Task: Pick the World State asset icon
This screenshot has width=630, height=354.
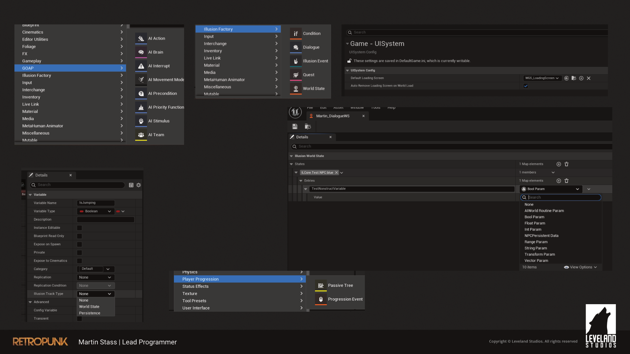Action: coord(296,88)
